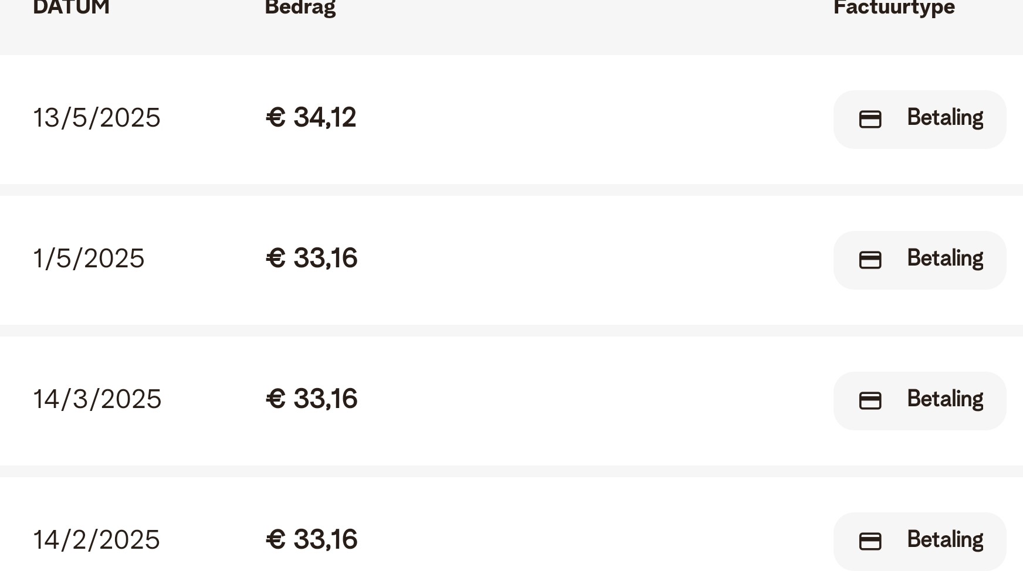Click the card icon in the 14/2/2025 row

870,541
